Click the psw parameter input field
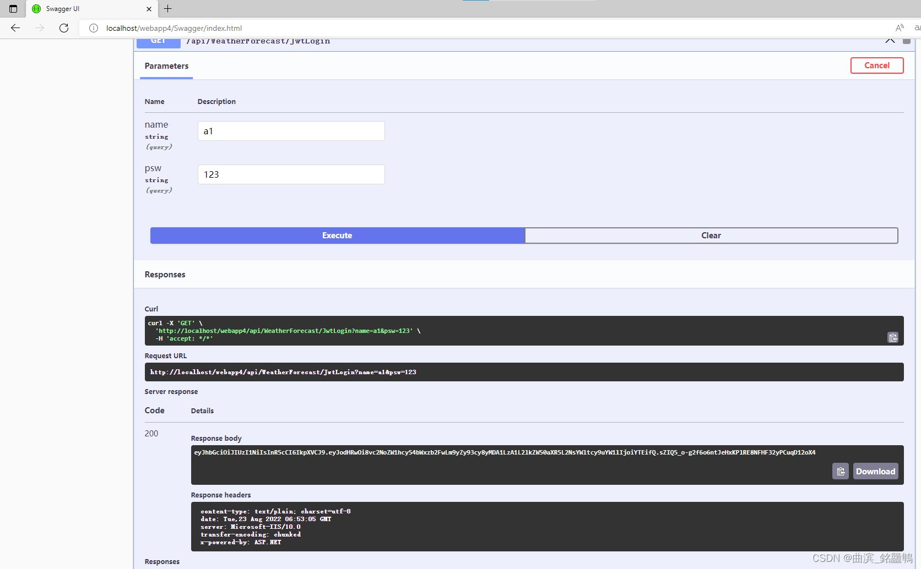This screenshot has width=921, height=569. pyautogui.click(x=291, y=174)
